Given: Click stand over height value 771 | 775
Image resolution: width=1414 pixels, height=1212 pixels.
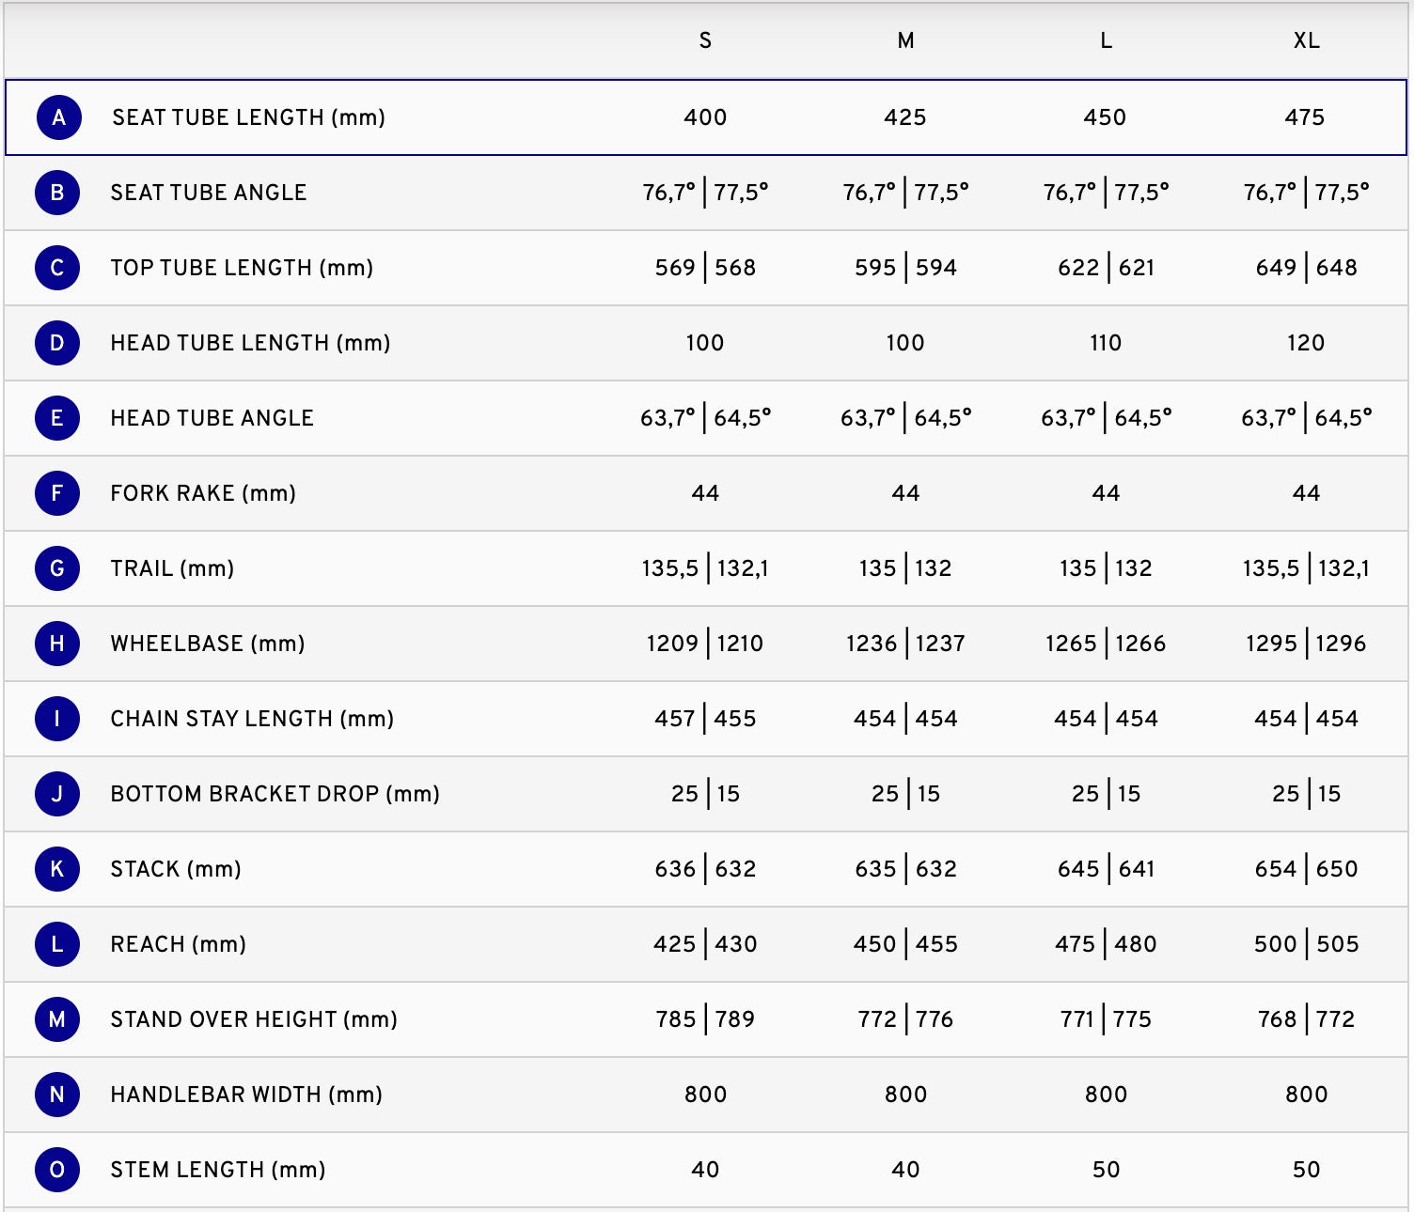Looking at the screenshot, I should (1107, 1019).
